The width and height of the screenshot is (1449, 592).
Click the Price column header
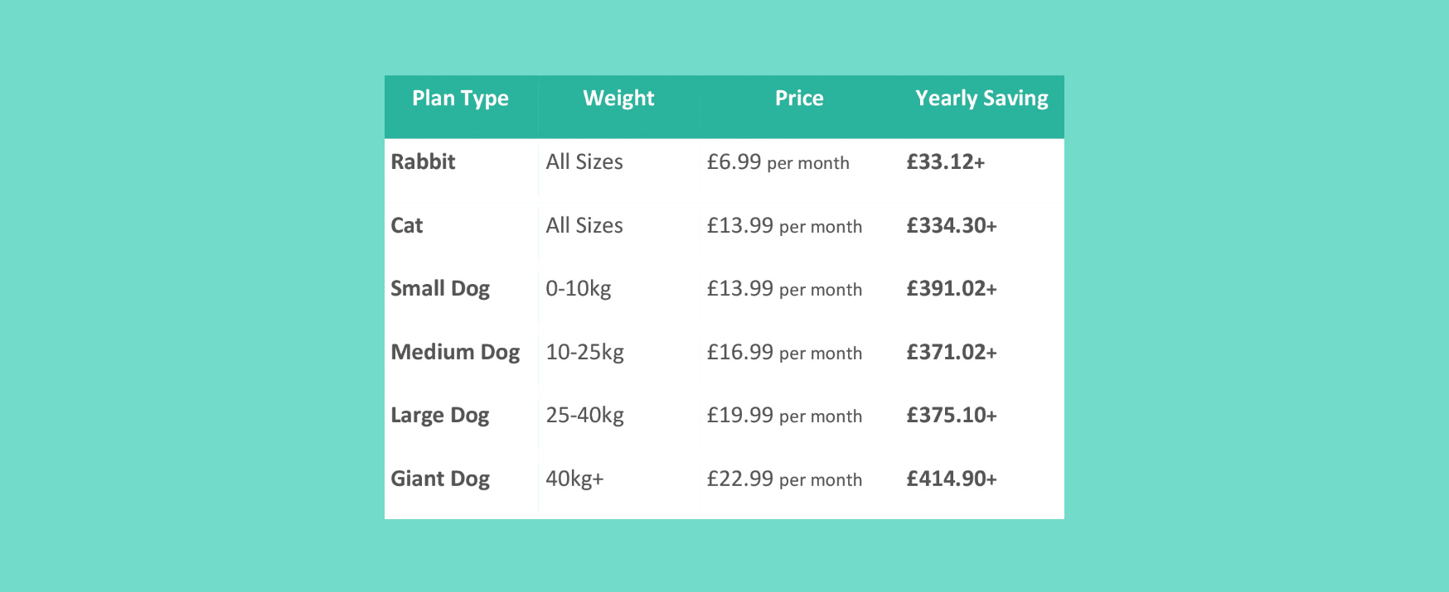(x=799, y=99)
